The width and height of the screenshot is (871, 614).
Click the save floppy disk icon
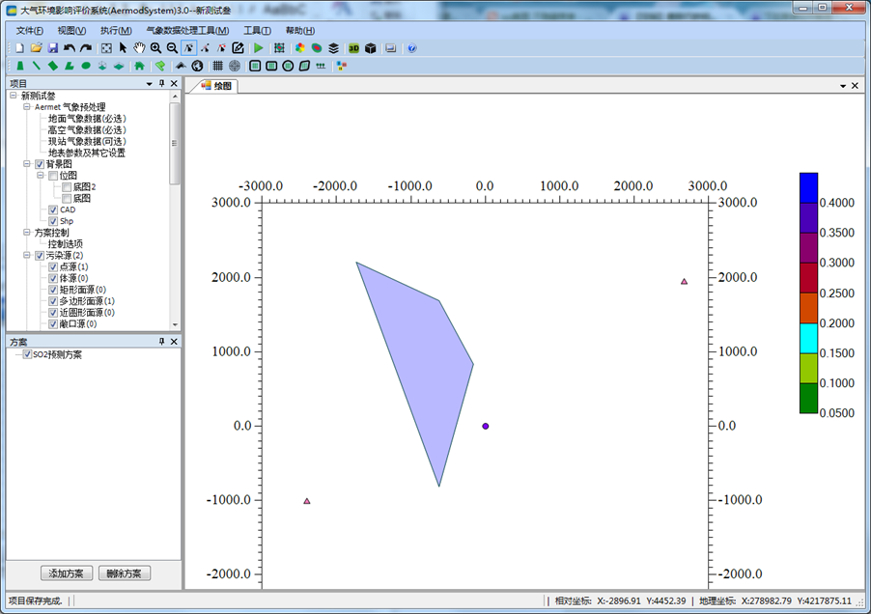(52, 47)
